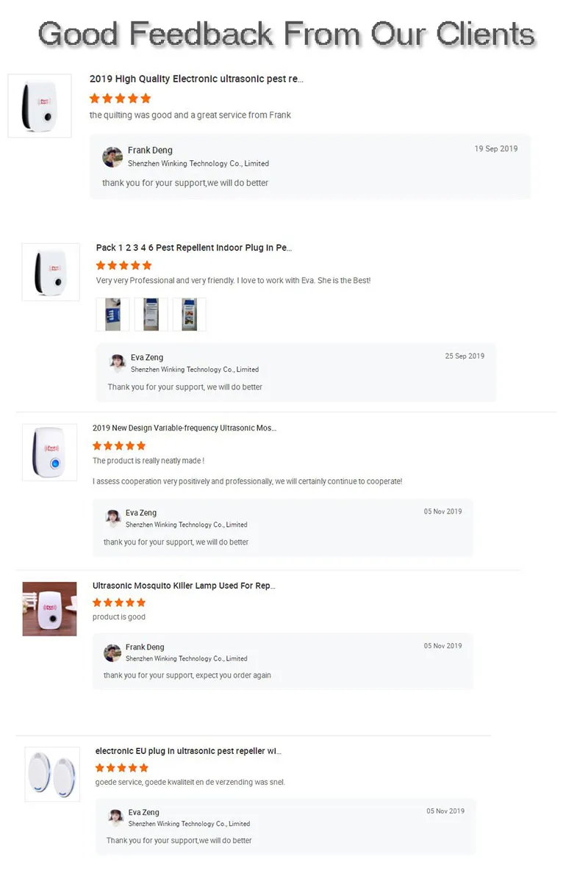Click Frank Deng's avatar beside the order-again reply
588x873 pixels.
[x=112, y=653]
